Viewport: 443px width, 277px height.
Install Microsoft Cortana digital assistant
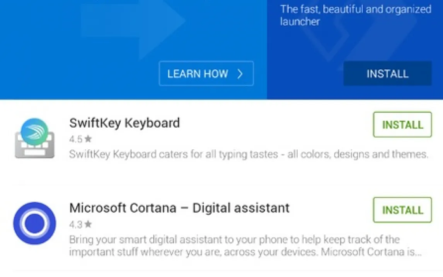[x=402, y=210]
